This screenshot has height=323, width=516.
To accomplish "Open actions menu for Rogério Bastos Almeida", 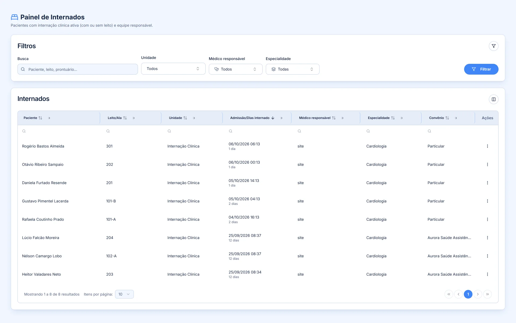I will (x=487, y=146).
